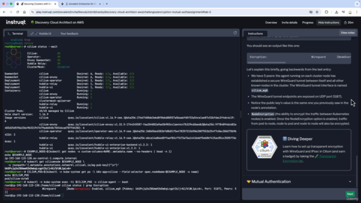Viewport: 361px width, 203px height.
Task: Close the Isovalent Enterprise tab
Action: click(100, 4)
